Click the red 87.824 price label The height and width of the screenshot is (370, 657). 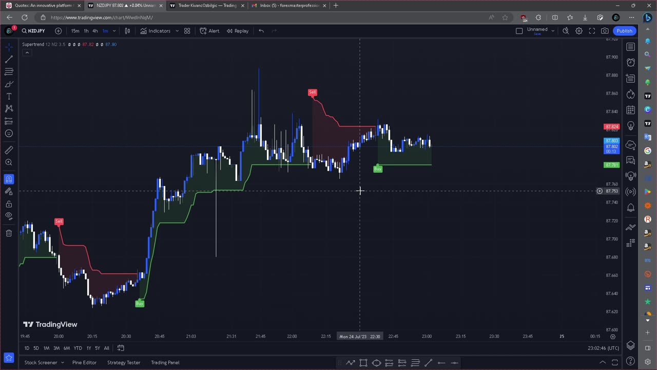[x=612, y=126]
